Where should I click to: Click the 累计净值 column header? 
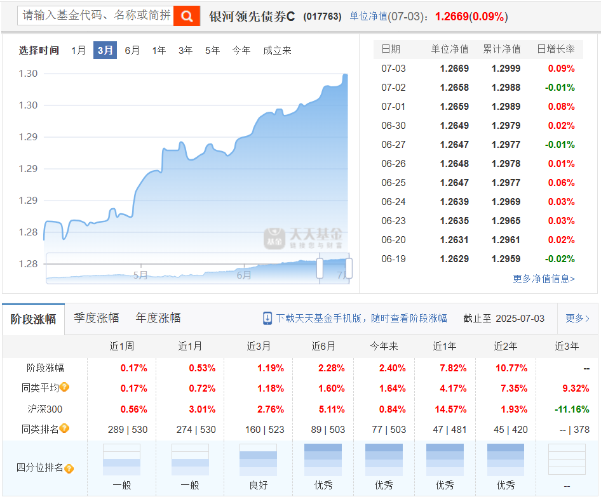pyautogui.click(x=502, y=49)
